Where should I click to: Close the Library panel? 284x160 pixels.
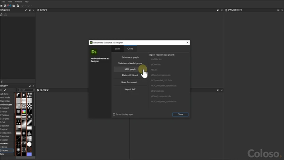tap(33, 86)
